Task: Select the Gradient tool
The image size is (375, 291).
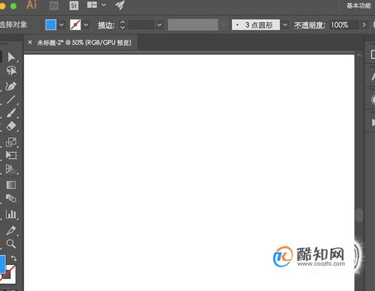Action: click(x=11, y=185)
